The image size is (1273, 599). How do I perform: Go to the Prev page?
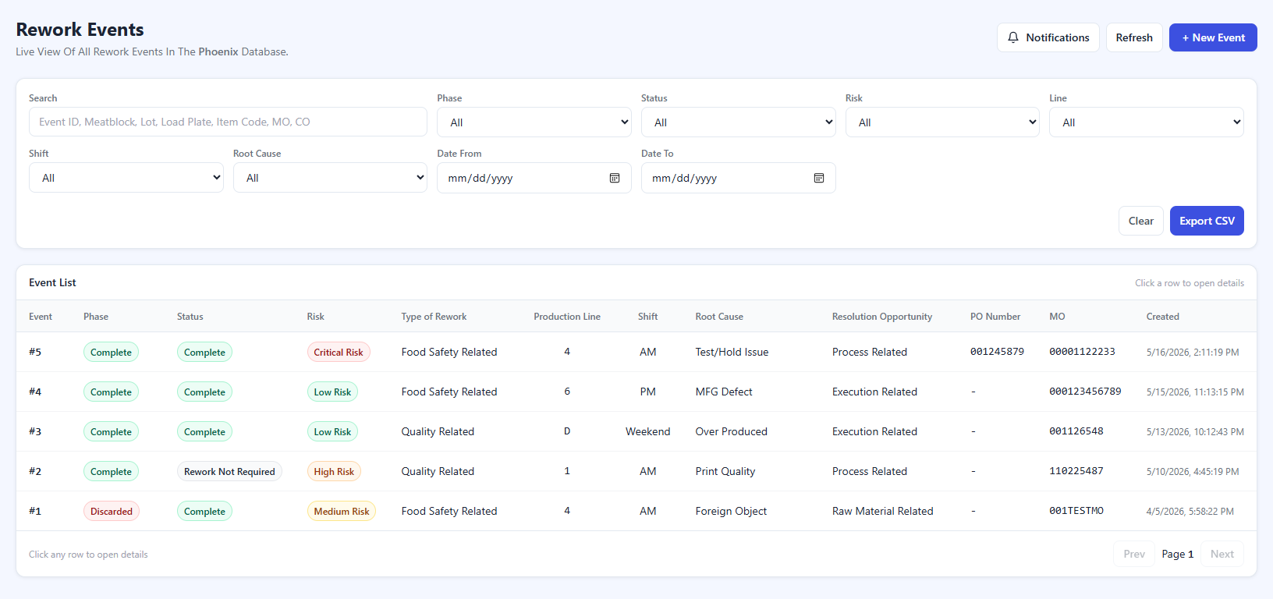[1134, 554]
